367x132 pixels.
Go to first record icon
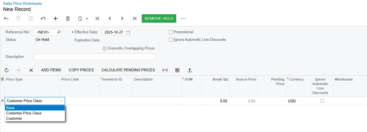pyautogui.click(x=97, y=18)
